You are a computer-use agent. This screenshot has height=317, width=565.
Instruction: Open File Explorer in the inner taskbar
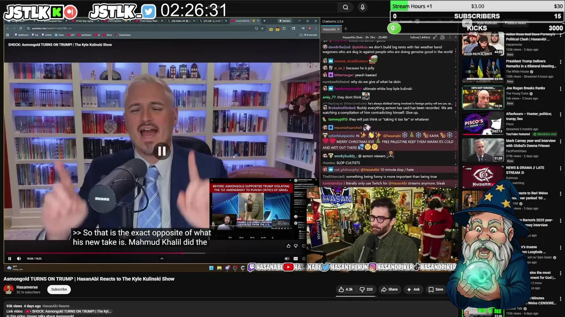[x=219, y=268]
